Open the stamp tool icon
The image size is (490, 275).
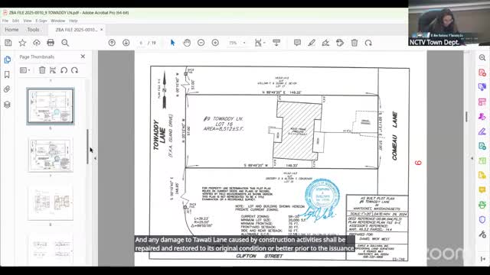click(340, 43)
